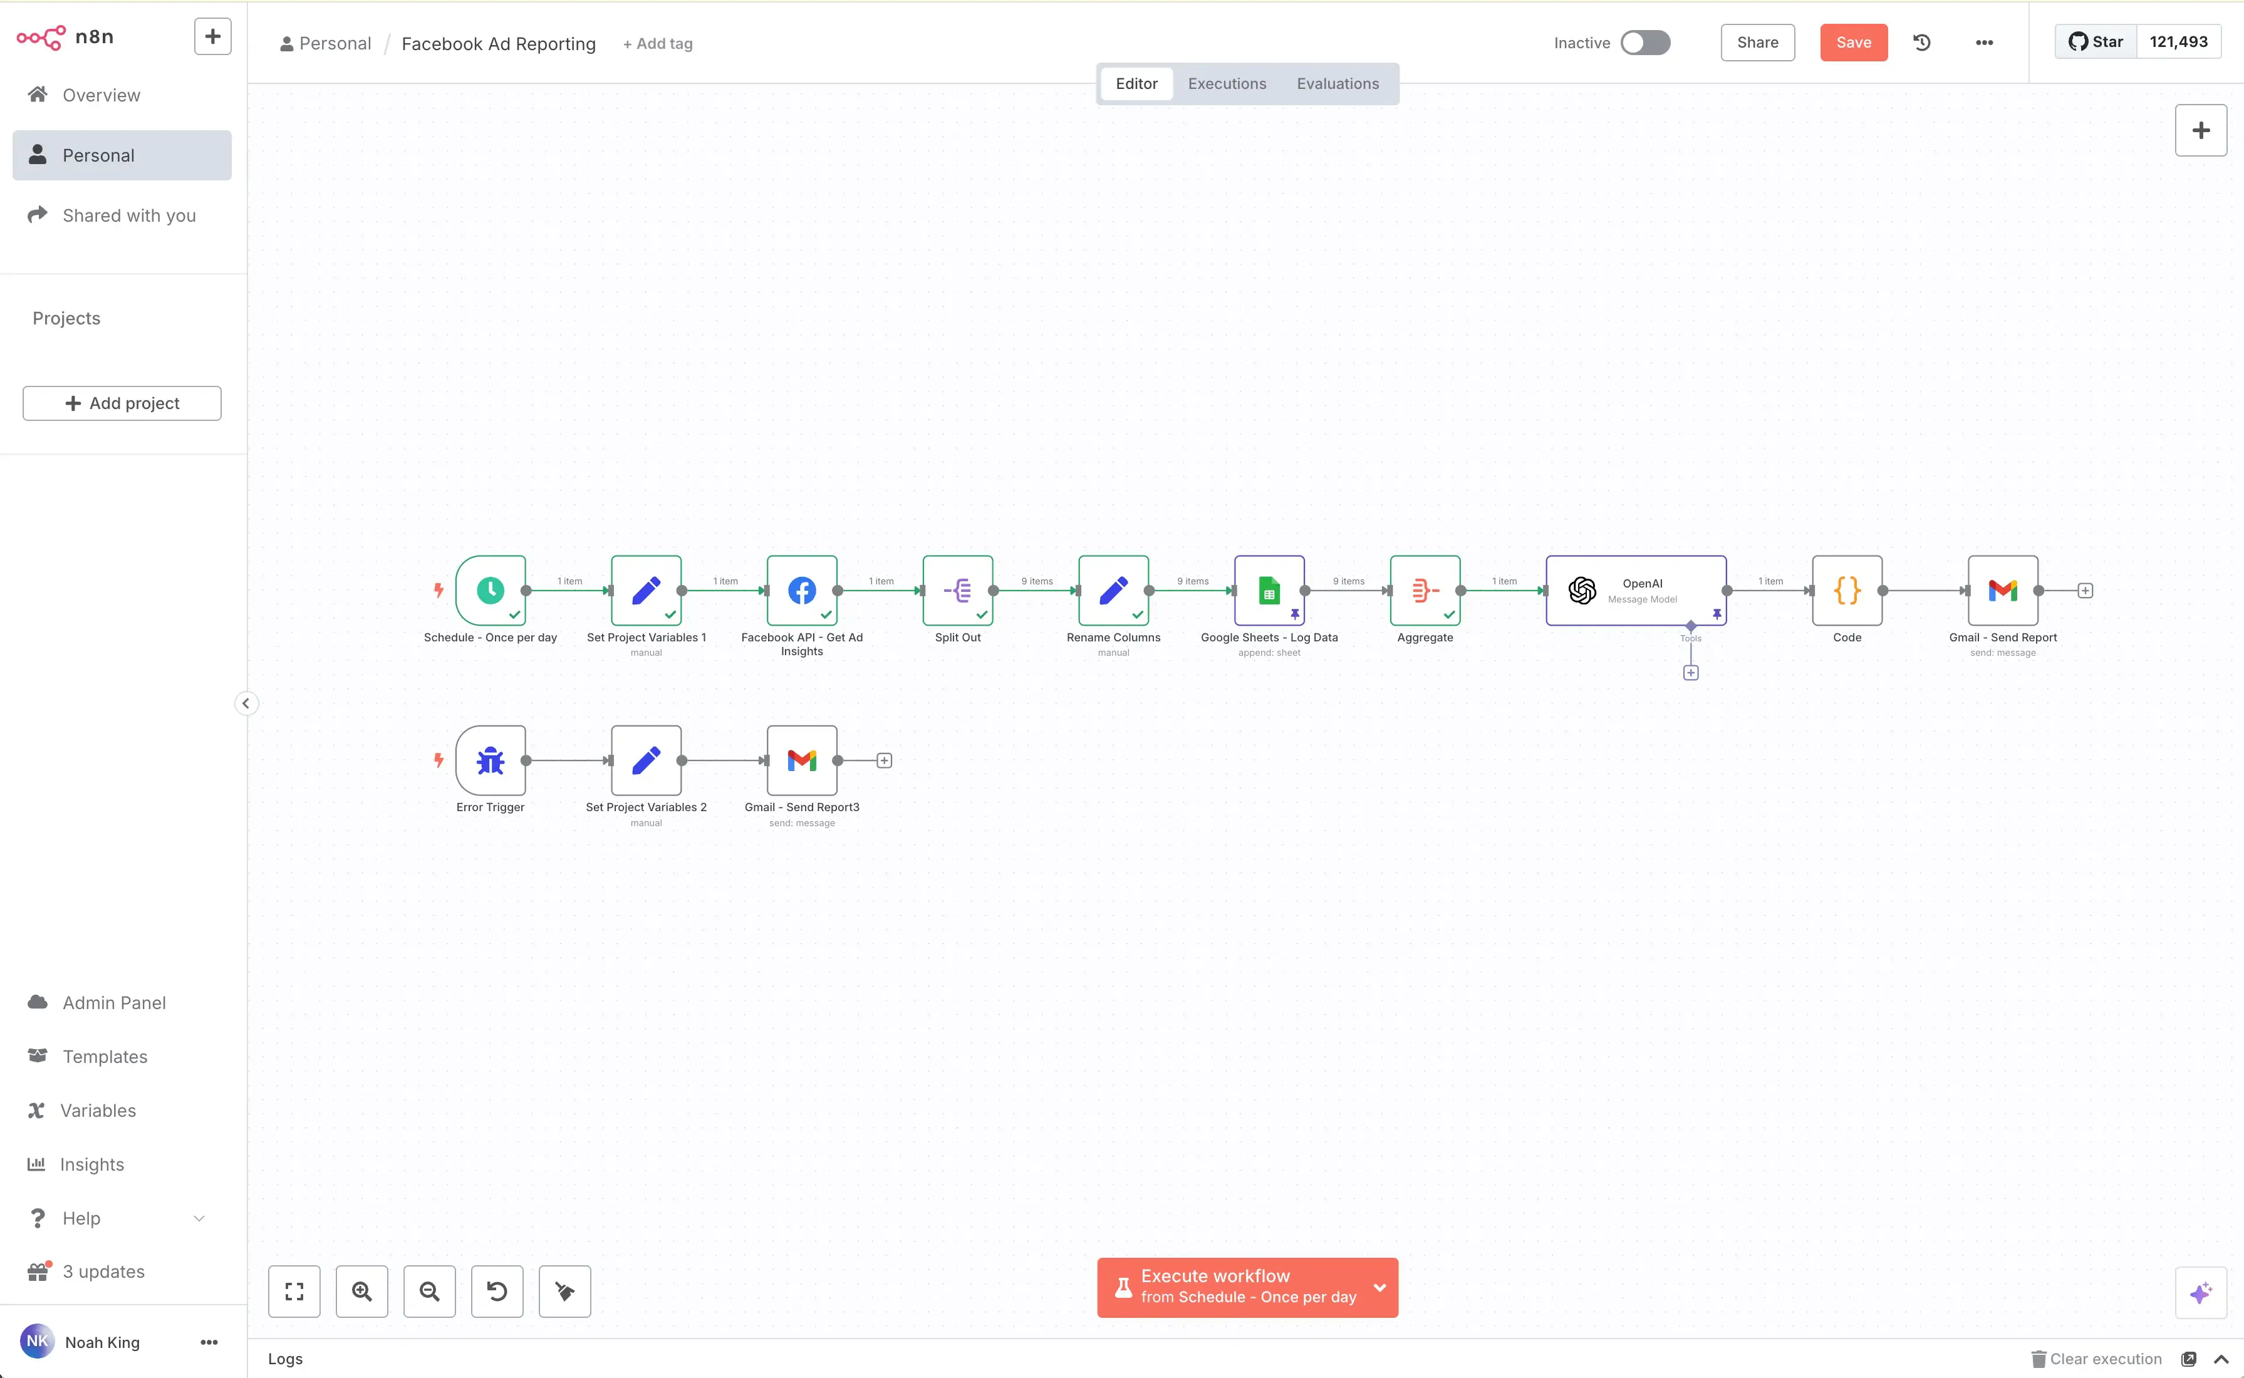Viewport: 2244px width, 1378px height.
Task: Edit the Facebook Ad Reporting workflow name
Action: point(499,44)
